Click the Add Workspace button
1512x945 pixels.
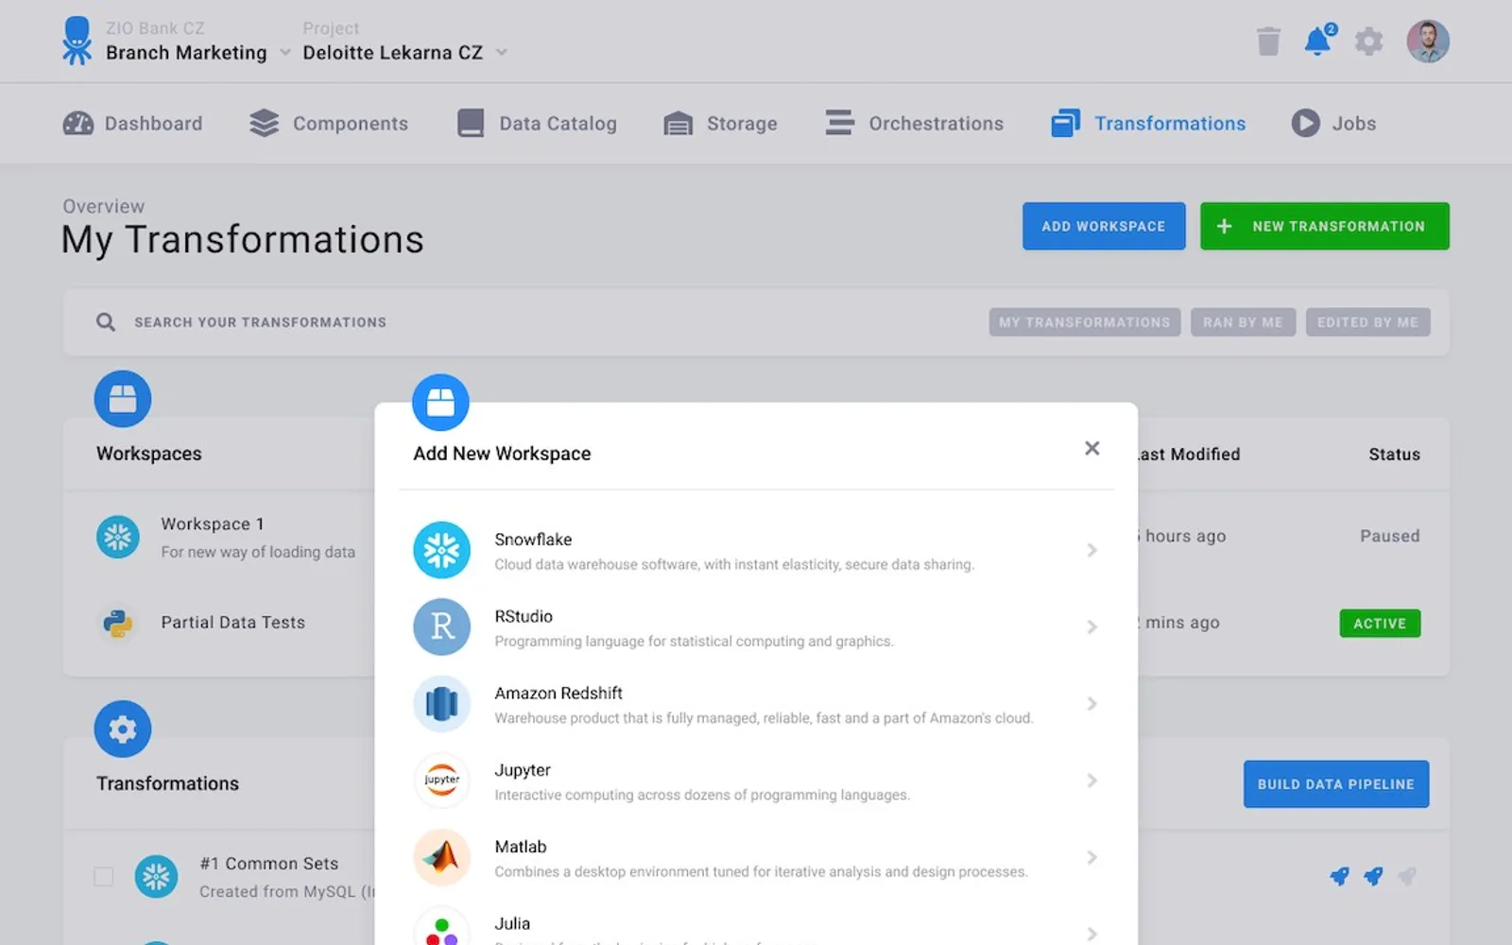click(1104, 226)
